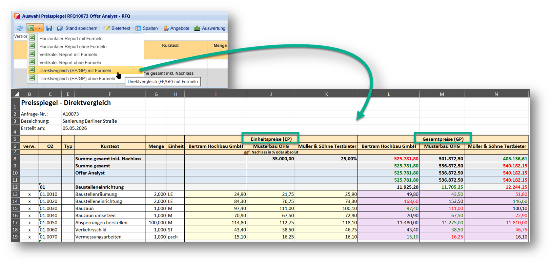
Task: Click the unit price cell 84,30
Action: click(x=216, y=201)
